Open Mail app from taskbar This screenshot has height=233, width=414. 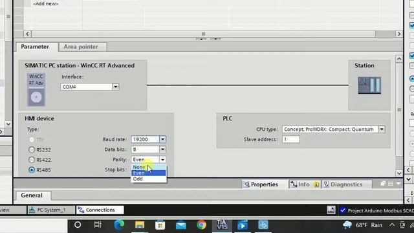tap(181, 225)
